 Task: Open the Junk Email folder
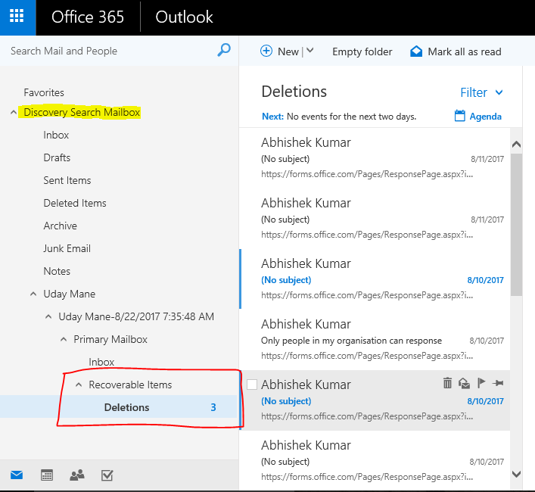click(x=67, y=248)
